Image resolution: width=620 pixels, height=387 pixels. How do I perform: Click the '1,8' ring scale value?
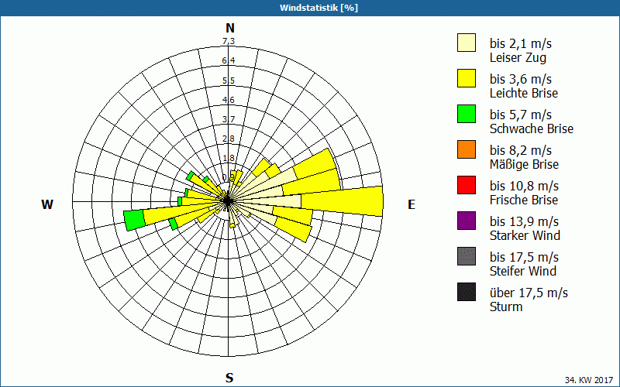pos(229,159)
